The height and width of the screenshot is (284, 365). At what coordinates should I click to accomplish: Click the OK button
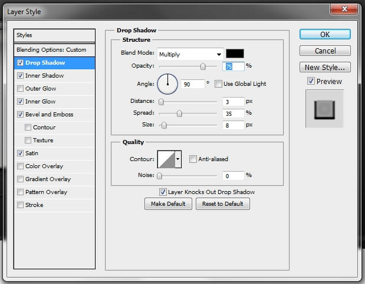(x=325, y=34)
